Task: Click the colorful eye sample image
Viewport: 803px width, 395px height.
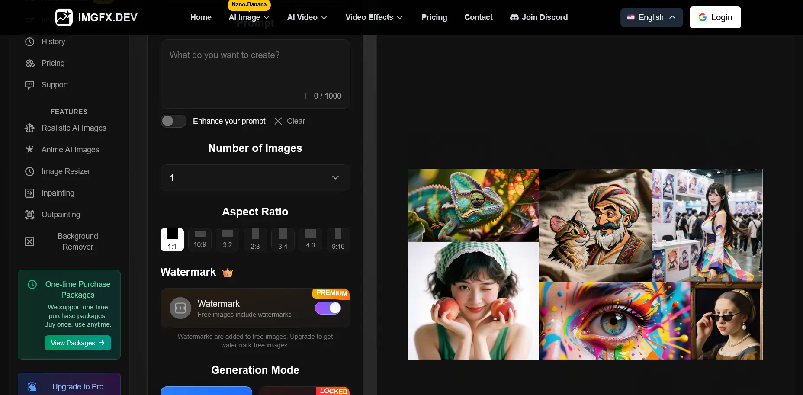Action: pos(614,321)
